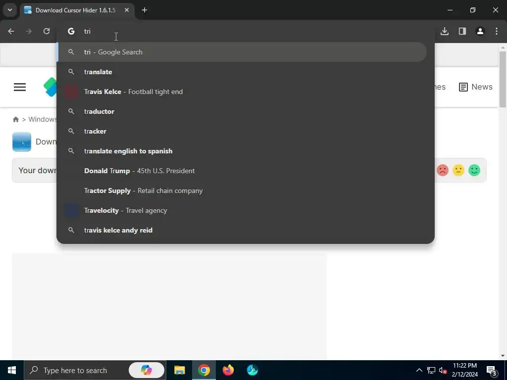Click the muted volume tray icon
The image size is (507, 380).
(x=443, y=370)
